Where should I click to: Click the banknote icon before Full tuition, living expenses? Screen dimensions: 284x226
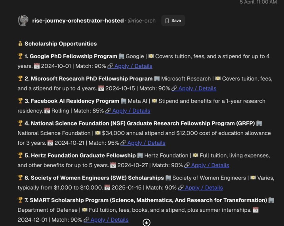[195, 155]
